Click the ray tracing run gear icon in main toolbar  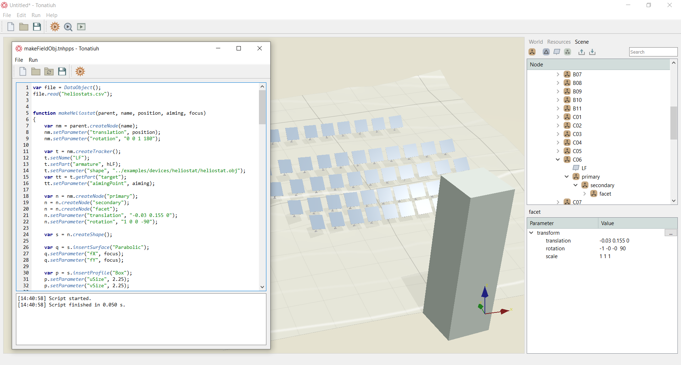(55, 27)
